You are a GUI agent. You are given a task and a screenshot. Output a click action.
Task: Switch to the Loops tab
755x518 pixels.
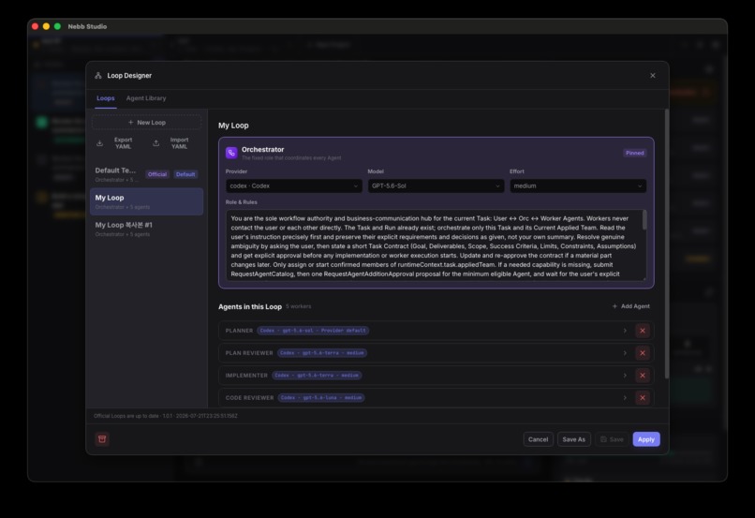(x=106, y=98)
